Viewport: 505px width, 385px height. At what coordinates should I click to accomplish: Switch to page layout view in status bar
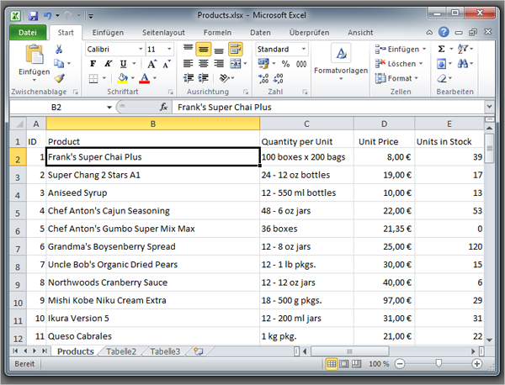(344, 364)
